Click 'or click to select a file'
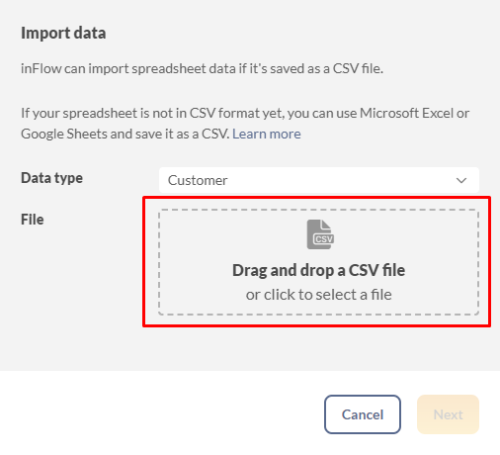The height and width of the screenshot is (455, 500). coord(318,295)
